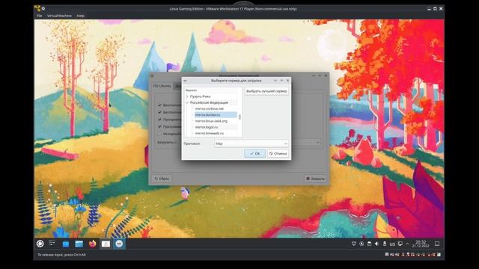Select mirror.corbina.net server
This screenshot has height=269, width=479.
click(210, 109)
